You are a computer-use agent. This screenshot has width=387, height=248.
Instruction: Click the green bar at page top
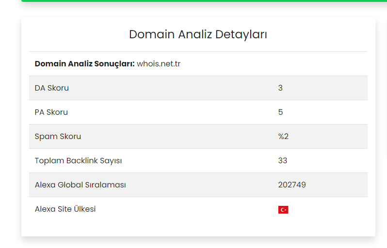click(204, 1)
